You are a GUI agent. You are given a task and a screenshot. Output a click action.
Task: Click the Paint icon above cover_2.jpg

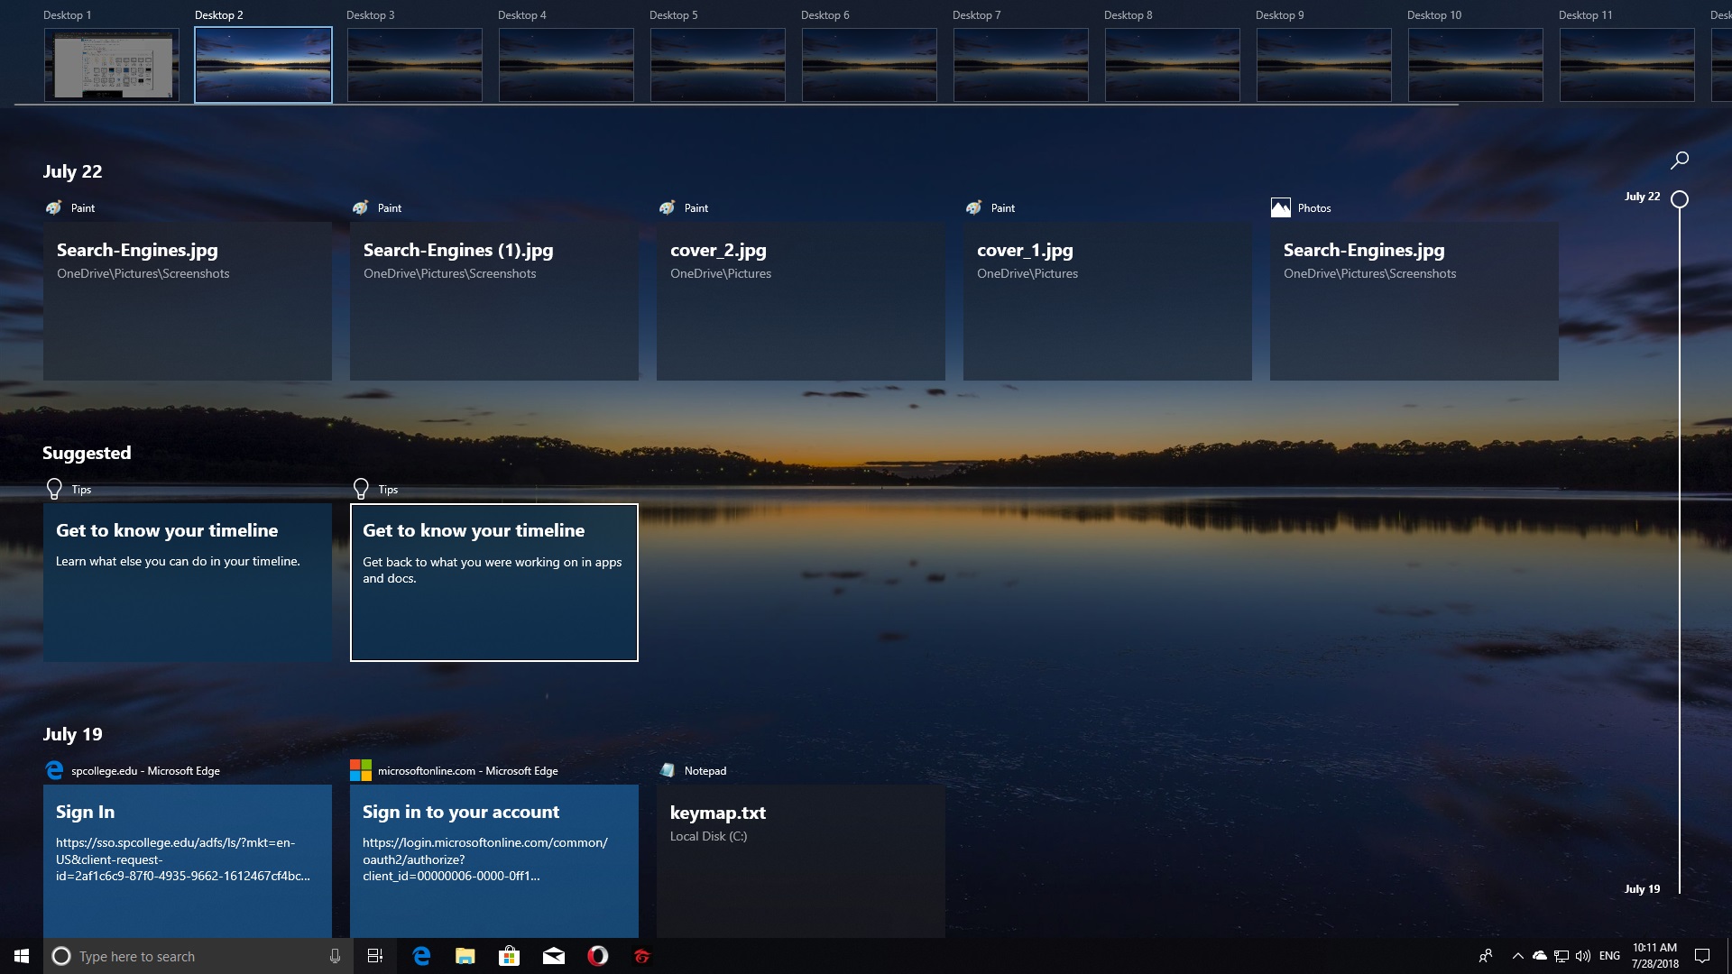pyautogui.click(x=668, y=208)
